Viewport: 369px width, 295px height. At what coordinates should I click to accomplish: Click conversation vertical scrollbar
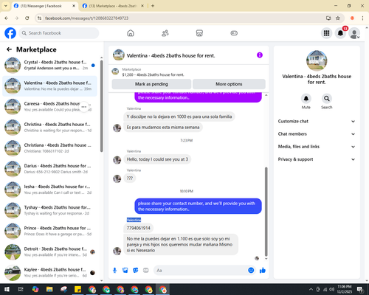(x=266, y=212)
